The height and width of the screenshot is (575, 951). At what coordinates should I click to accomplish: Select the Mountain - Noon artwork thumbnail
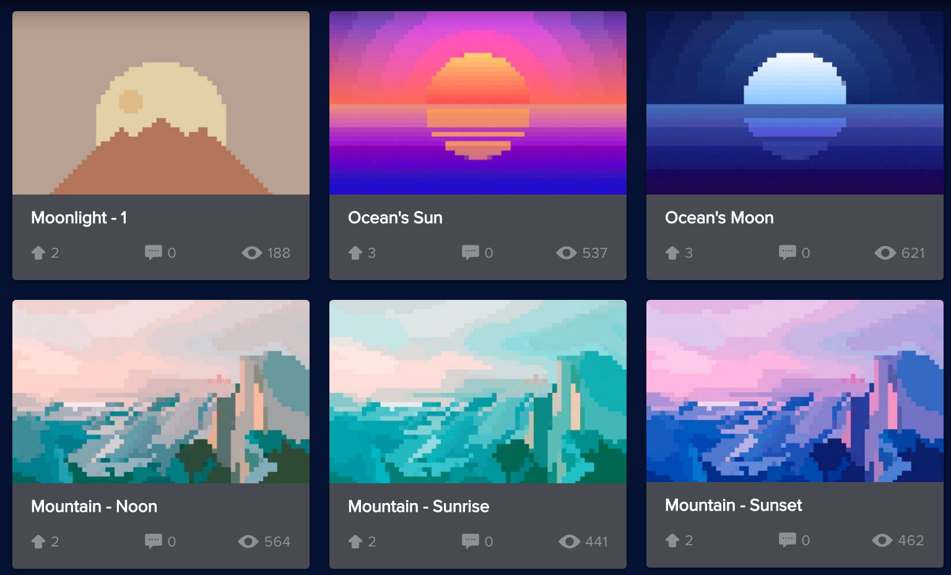point(161,392)
